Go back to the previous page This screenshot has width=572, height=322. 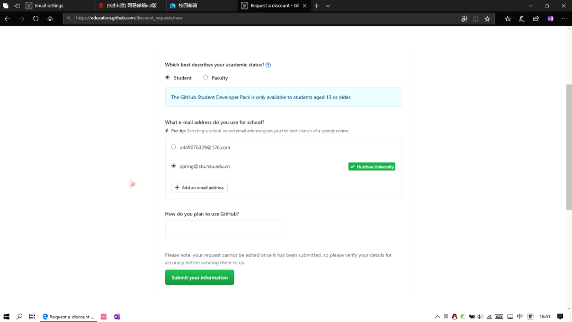pyautogui.click(x=7, y=19)
